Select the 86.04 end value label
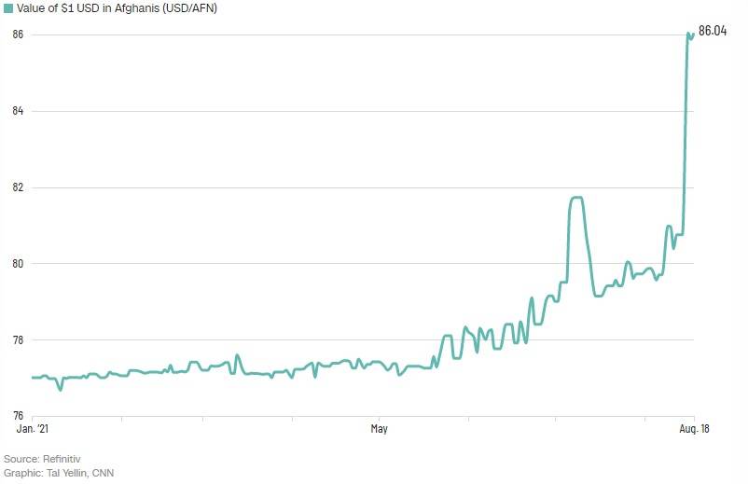748x484 pixels. point(713,31)
